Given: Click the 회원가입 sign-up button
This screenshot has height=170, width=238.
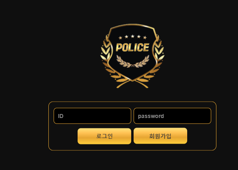Looking at the screenshot, I should tap(160, 136).
